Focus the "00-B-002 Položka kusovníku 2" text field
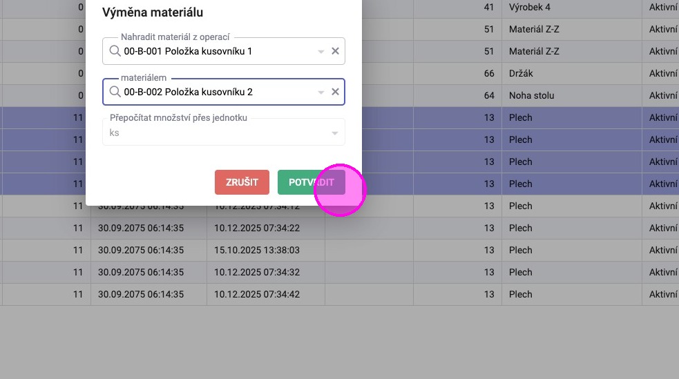This screenshot has height=379, width=679. point(214,92)
